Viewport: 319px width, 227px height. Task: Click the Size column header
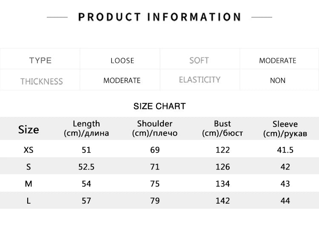tap(28, 129)
